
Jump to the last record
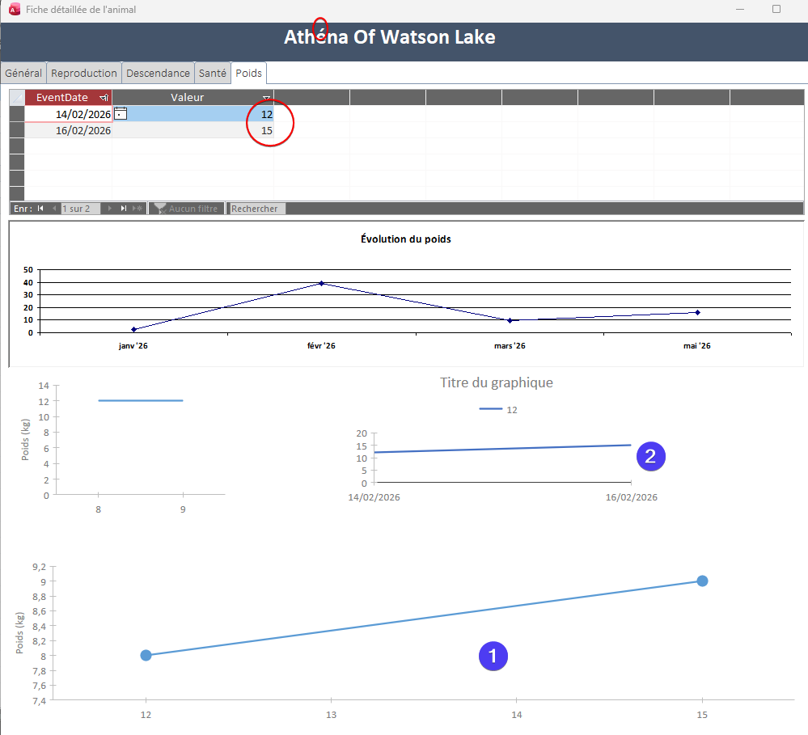pos(123,209)
